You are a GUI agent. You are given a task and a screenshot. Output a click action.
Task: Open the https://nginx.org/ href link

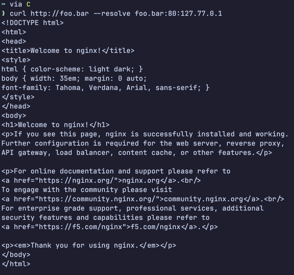click(x=76, y=180)
